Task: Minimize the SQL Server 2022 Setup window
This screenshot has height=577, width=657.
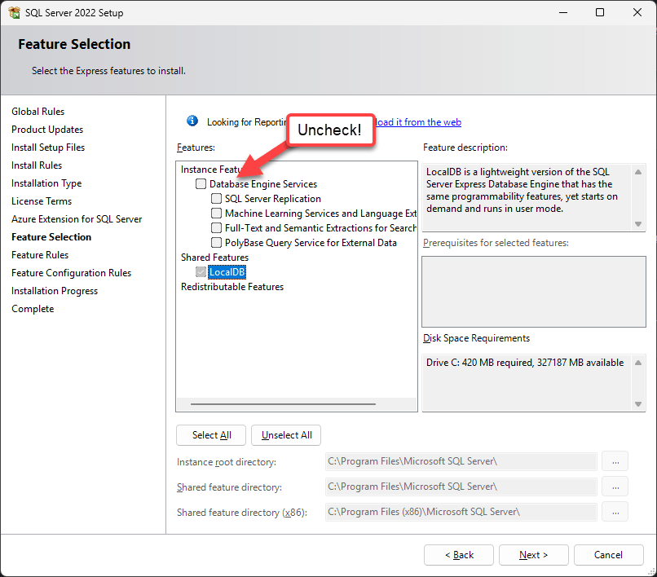Action: coord(563,12)
